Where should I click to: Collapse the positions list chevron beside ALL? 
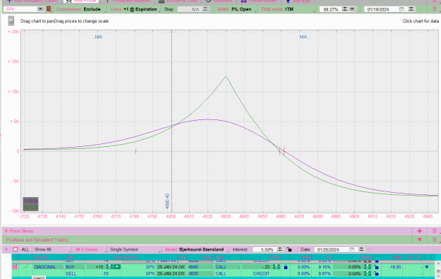pos(6,249)
